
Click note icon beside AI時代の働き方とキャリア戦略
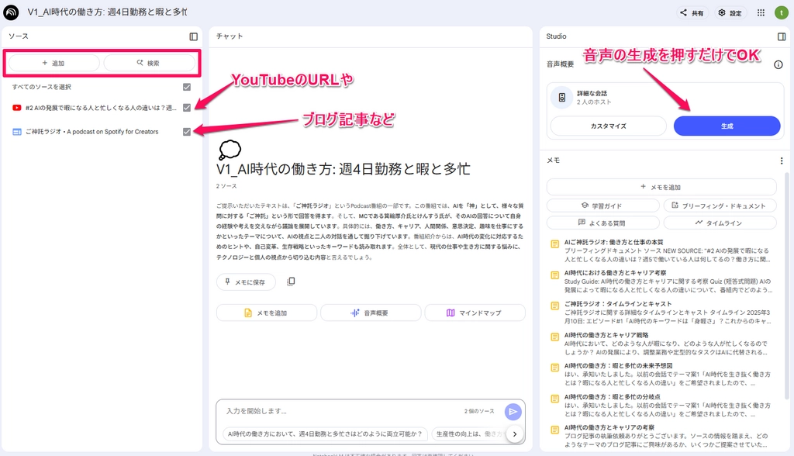point(555,337)
